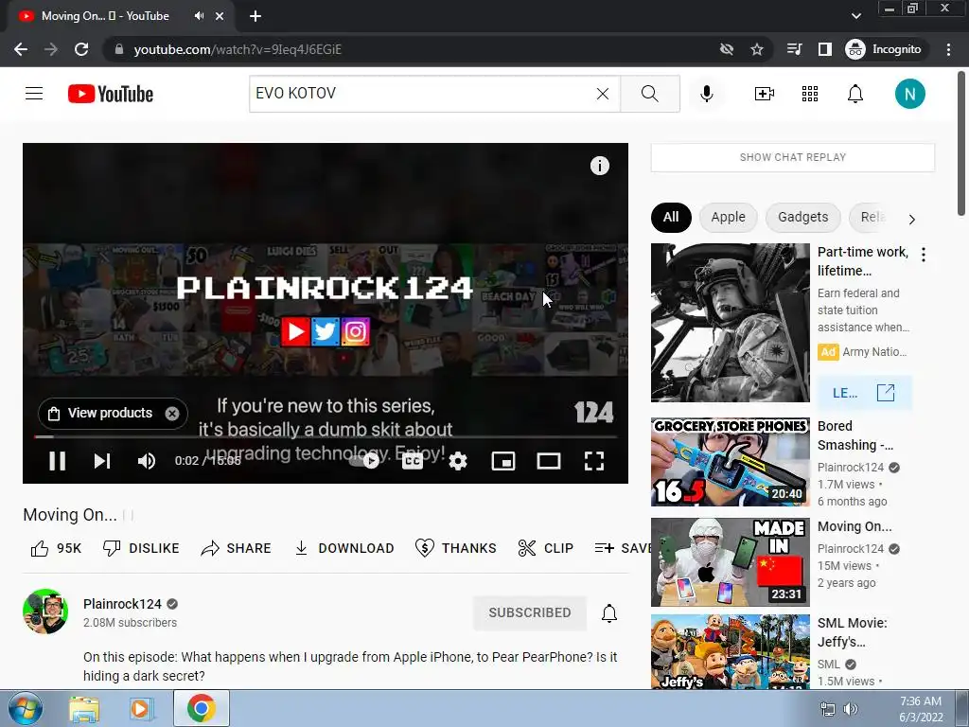This screenshot has width=969, height=727.
Task: Mute the tab via speaker icon
Action: (199, 16)
